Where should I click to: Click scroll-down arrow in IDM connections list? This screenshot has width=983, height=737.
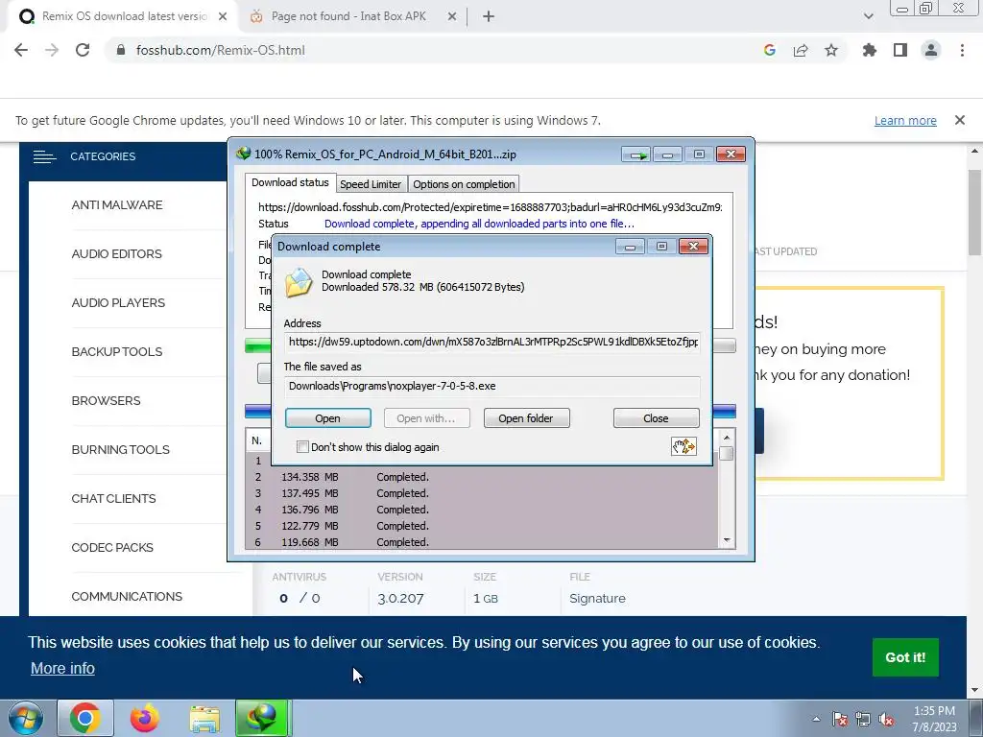point(727,540)
